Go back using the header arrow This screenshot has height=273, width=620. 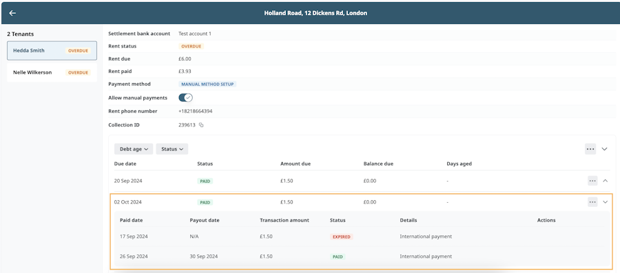[12, 13]
